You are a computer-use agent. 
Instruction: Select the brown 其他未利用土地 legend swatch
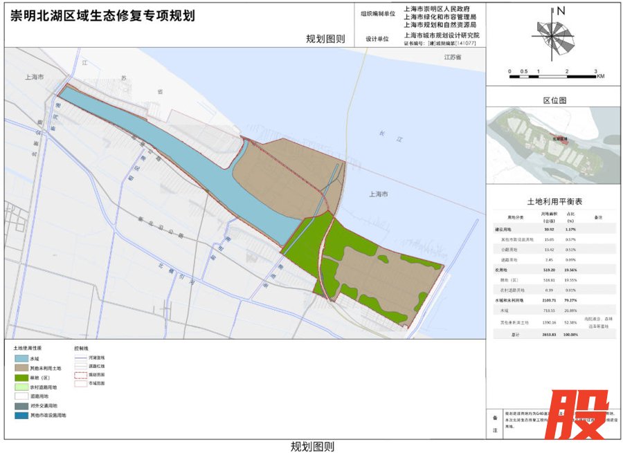(x=21, y=368)
